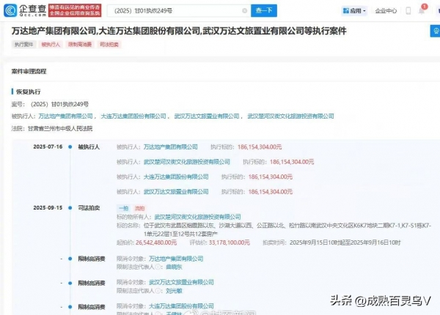
Task: Open the Qcc.com logo homepage
Action: click(x=25, y=10)
